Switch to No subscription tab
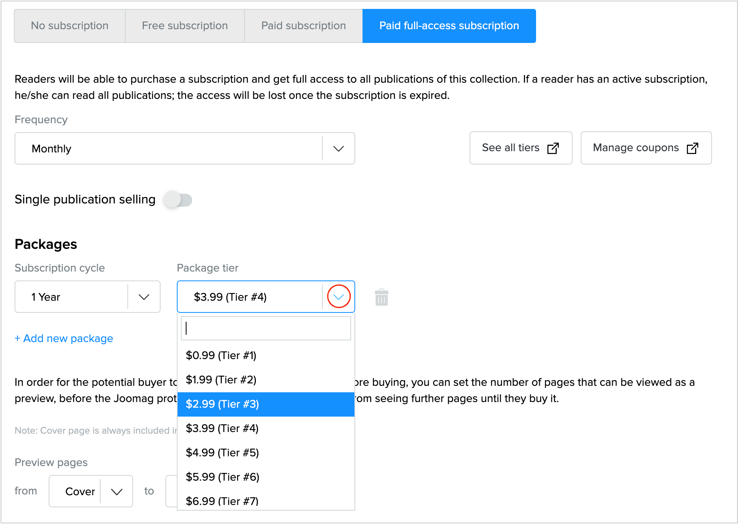 [x=70, y=26]
